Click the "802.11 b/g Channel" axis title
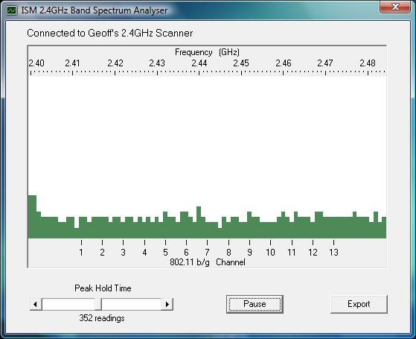This screenshot has width=416, height=339. (x=208, y=262)
